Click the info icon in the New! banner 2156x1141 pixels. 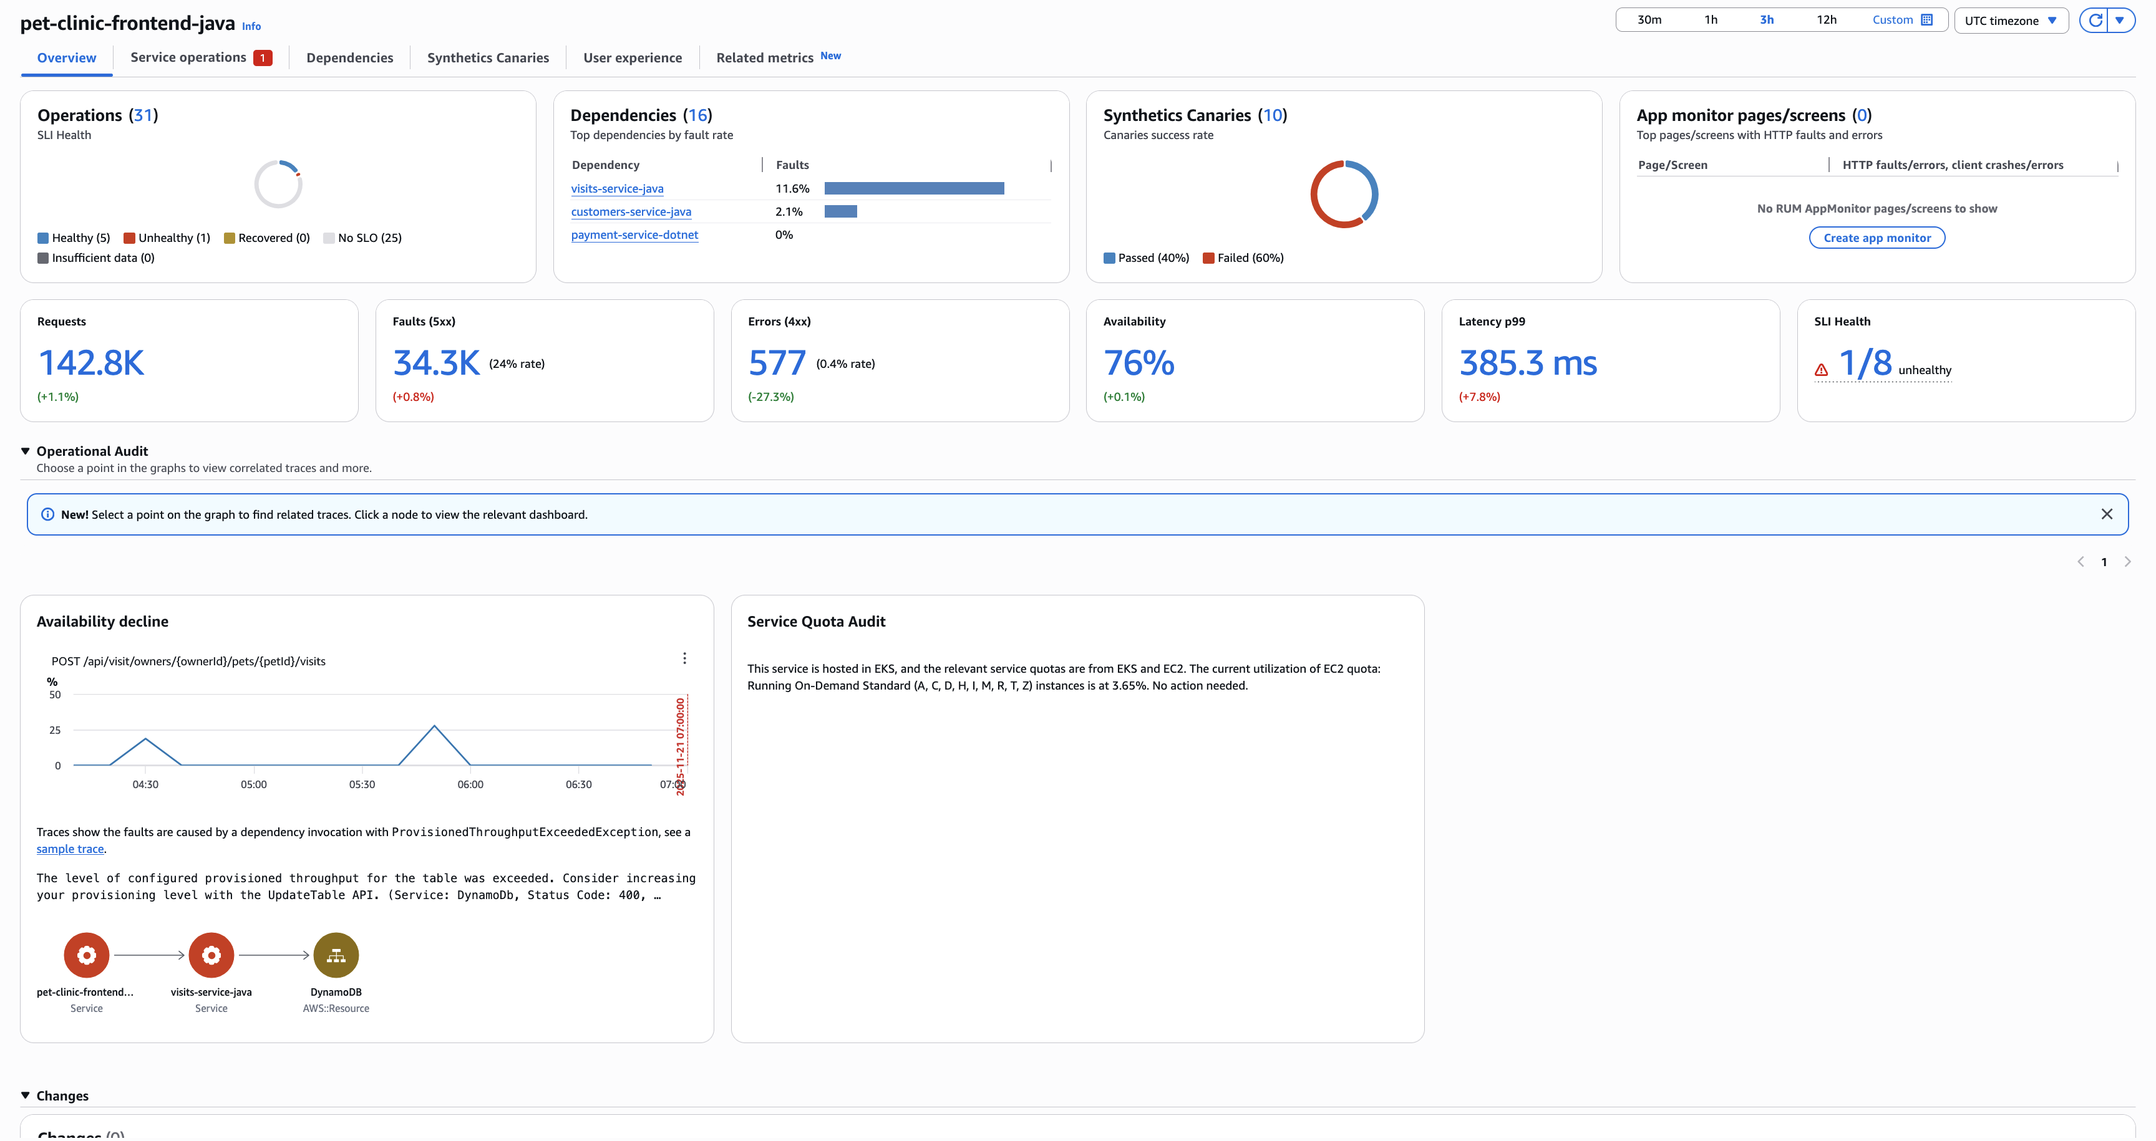pyautogui.click(x=49, y=514)
